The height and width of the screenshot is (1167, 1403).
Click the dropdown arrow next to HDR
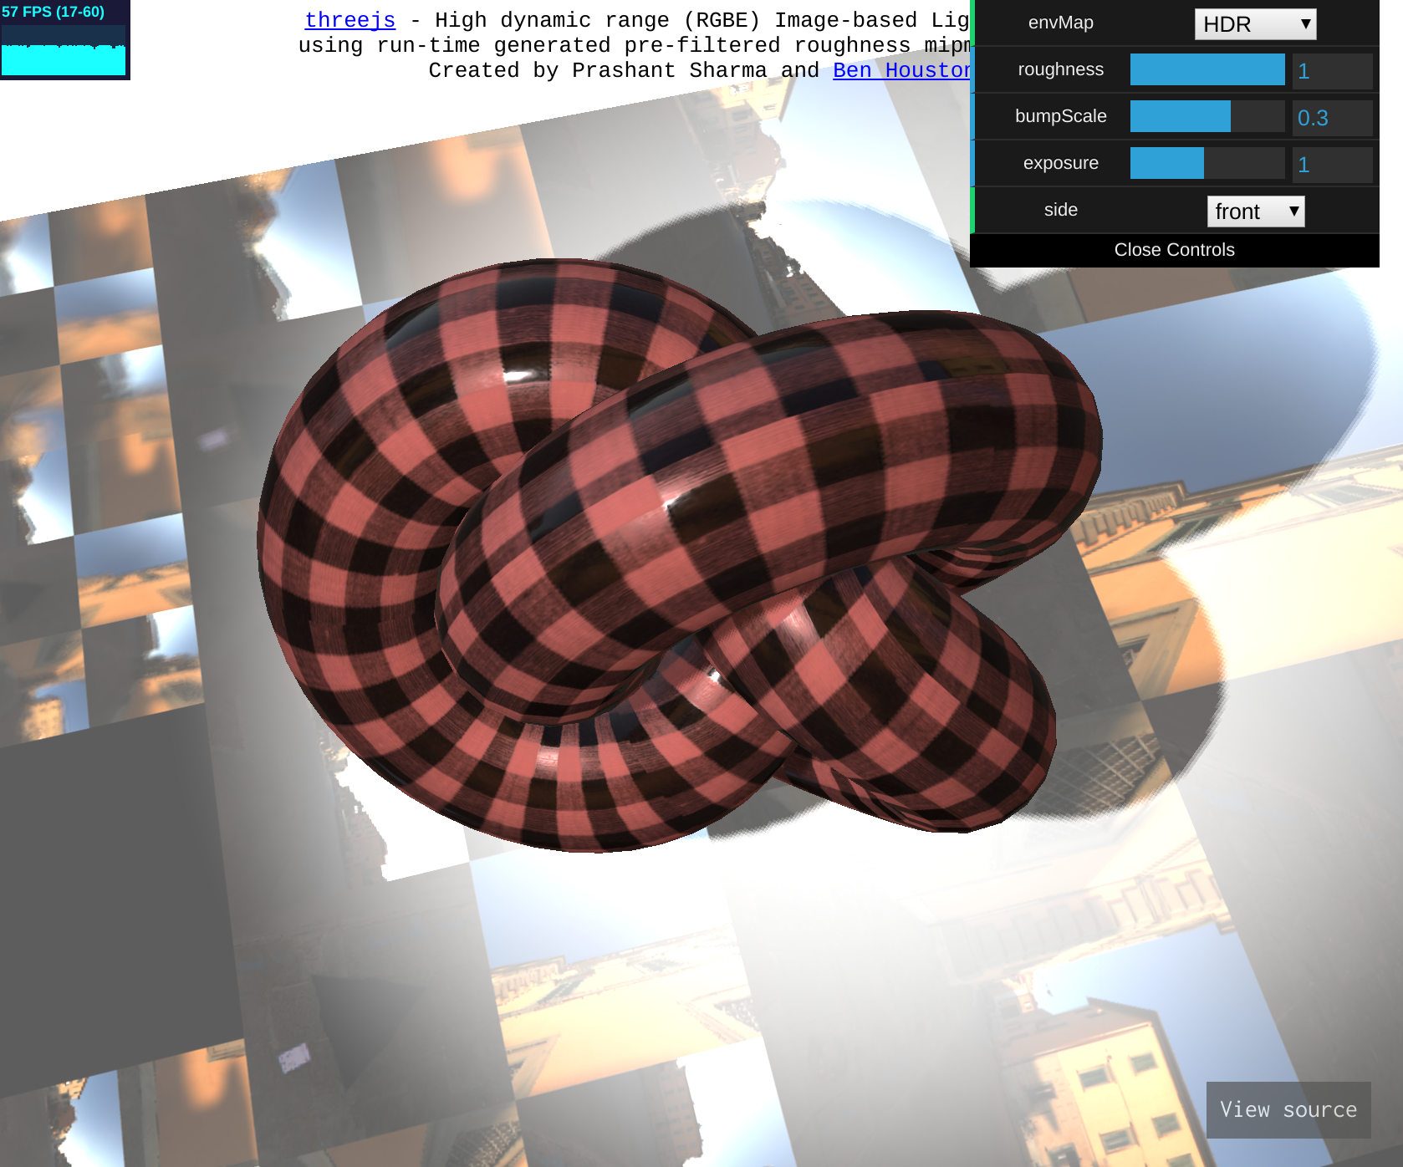(1307, 24)
